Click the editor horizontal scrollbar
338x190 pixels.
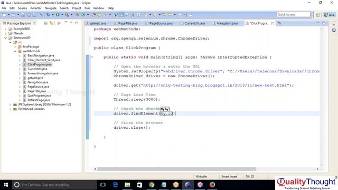176,169
